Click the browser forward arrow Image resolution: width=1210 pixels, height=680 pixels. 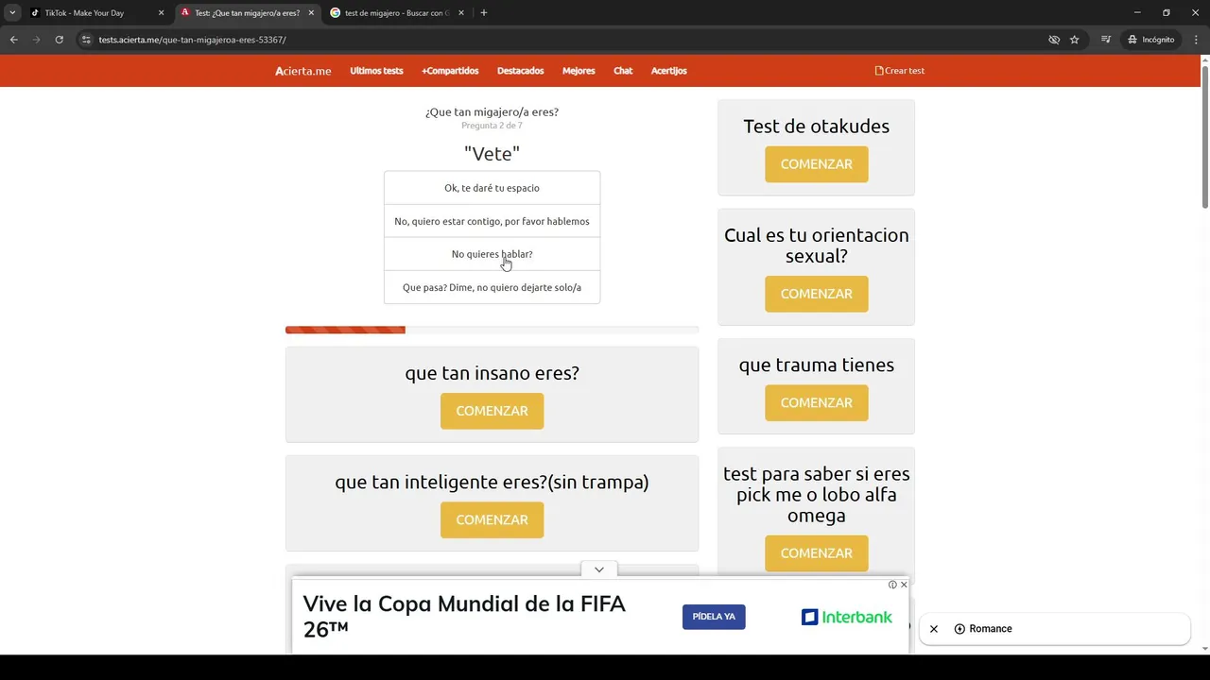pyautogui.click(x=36, y=40)
